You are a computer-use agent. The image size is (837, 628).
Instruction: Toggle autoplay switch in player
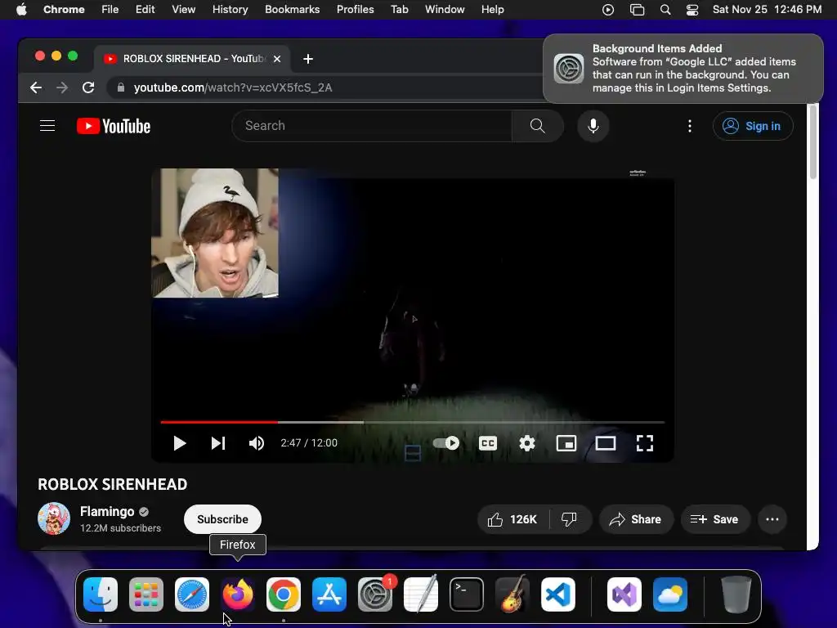[x=446, y=443]
